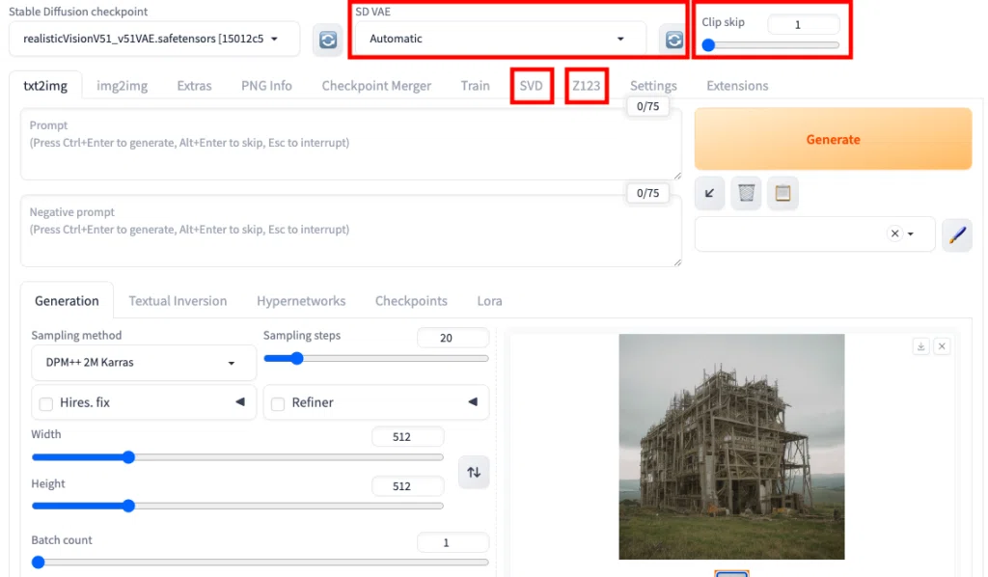Show the Textual Inversion tab

[x=178, y=301]
